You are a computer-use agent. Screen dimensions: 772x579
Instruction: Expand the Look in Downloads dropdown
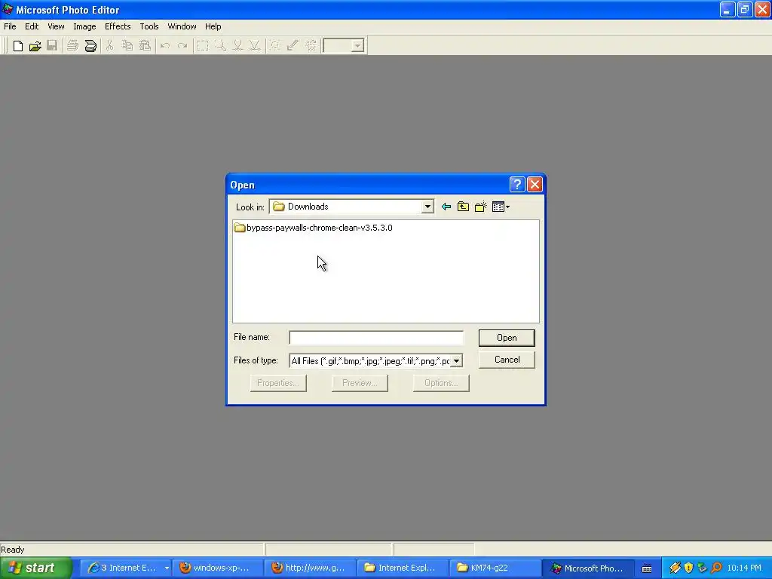pyautogui.click(x=427, y=207)
